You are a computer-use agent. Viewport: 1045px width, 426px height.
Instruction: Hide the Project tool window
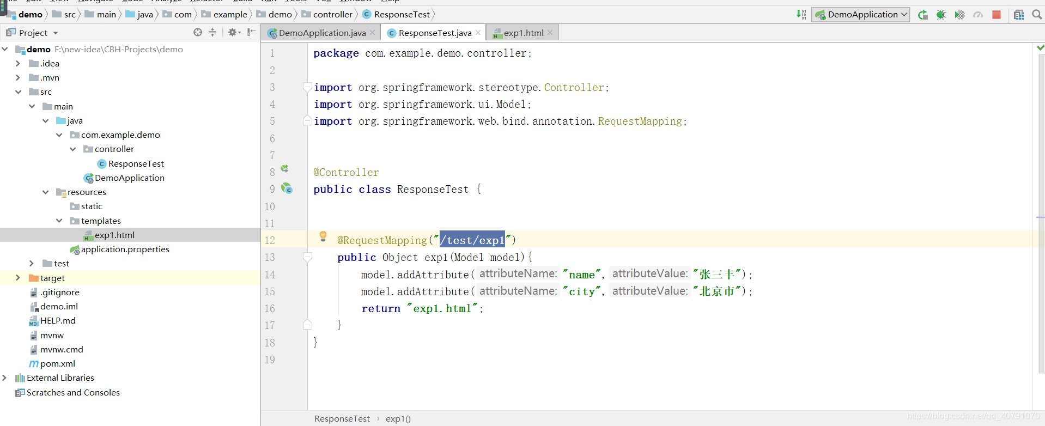251,33
